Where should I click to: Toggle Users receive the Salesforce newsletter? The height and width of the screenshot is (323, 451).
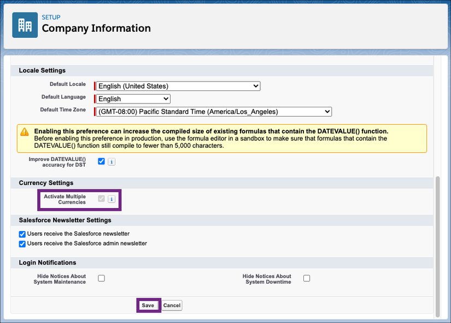22,233
